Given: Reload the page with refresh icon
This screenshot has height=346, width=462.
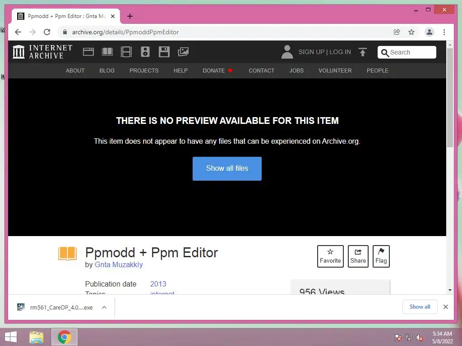Looking at the screenshot, I should 47,32.
